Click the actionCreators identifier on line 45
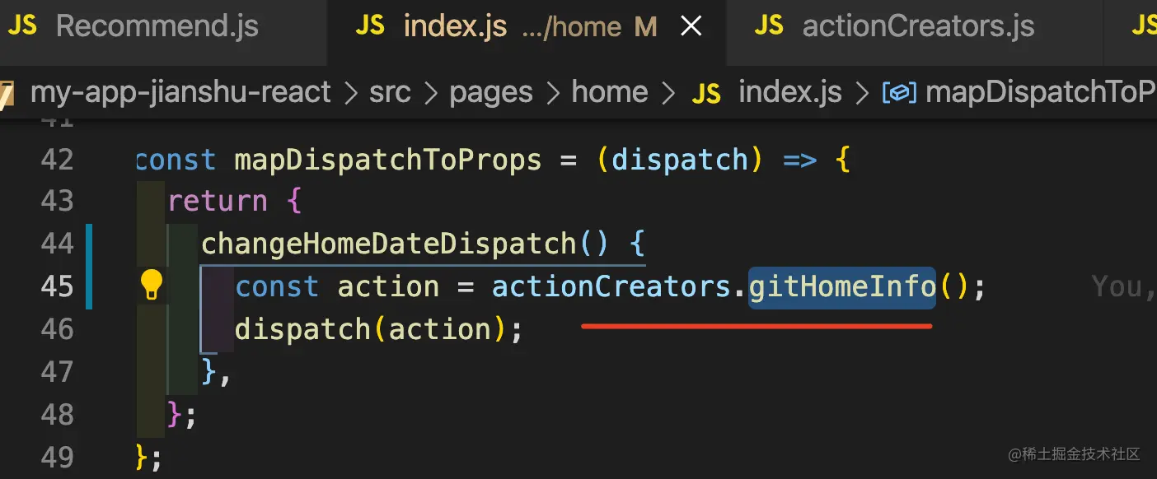The image size is (1157, 479). point(611,286)
